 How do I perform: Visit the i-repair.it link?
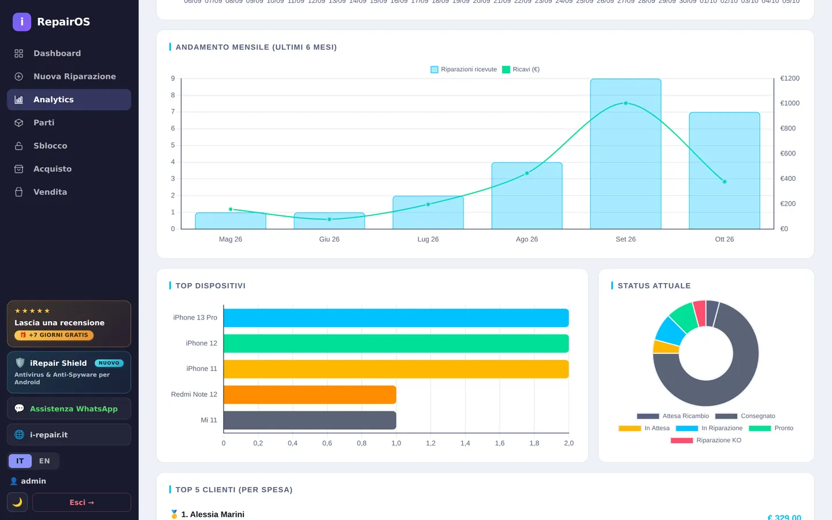(69, 434)
